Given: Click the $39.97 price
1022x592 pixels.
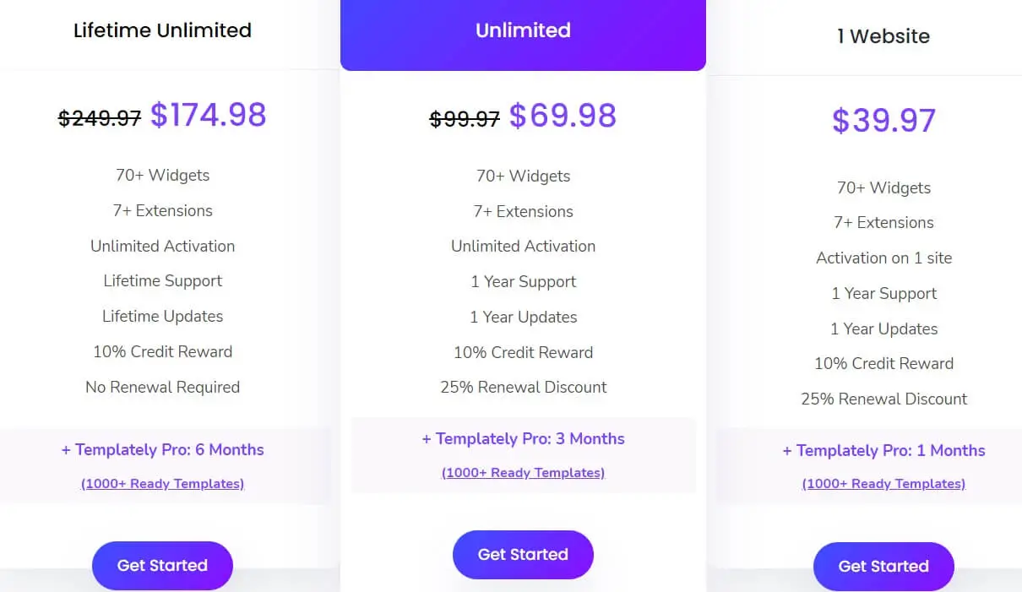Looking at the screenshot, I should point(883,120).
